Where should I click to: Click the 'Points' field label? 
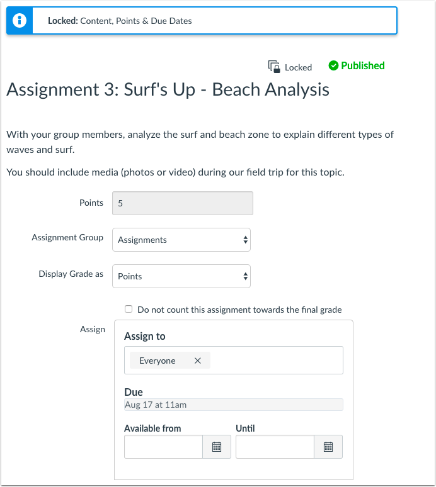91,203
